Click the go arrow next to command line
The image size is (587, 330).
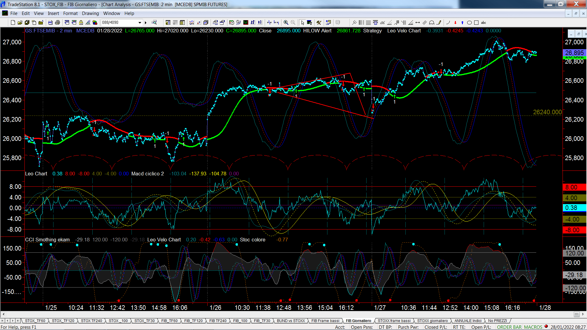coord(146,23)
